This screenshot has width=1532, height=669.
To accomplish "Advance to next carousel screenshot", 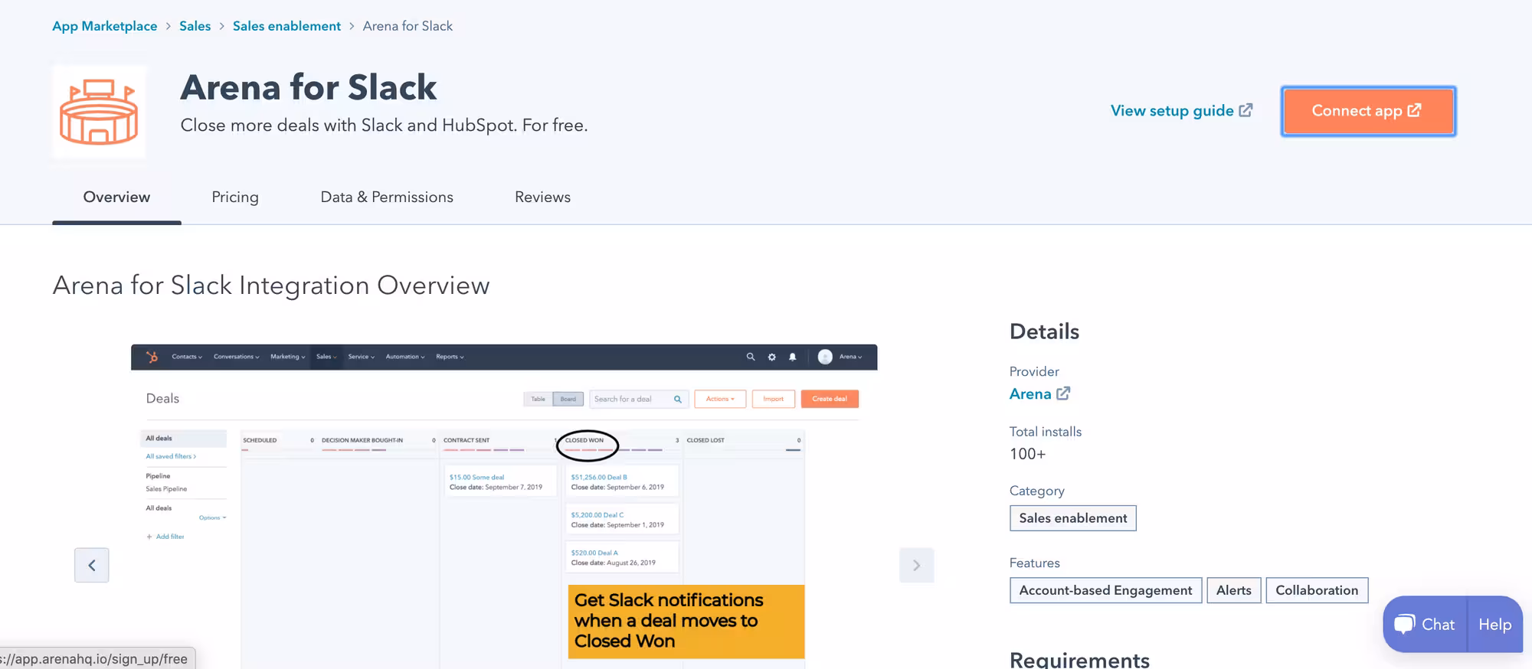I will coord(916,565).
